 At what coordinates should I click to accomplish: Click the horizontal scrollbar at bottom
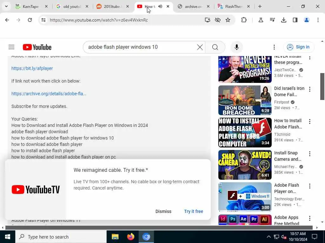tap(159, 228)
